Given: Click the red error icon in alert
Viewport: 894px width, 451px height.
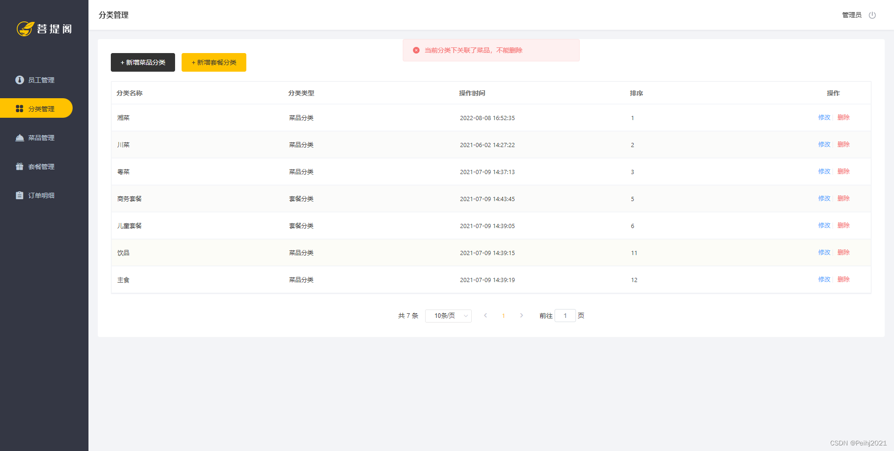Looking at the screenshot, I should pyautogui.click(x=416, y=50).
